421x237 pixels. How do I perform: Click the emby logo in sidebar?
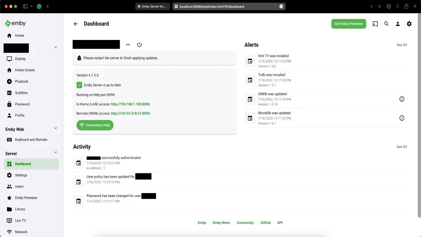click(x=15, y=23)
